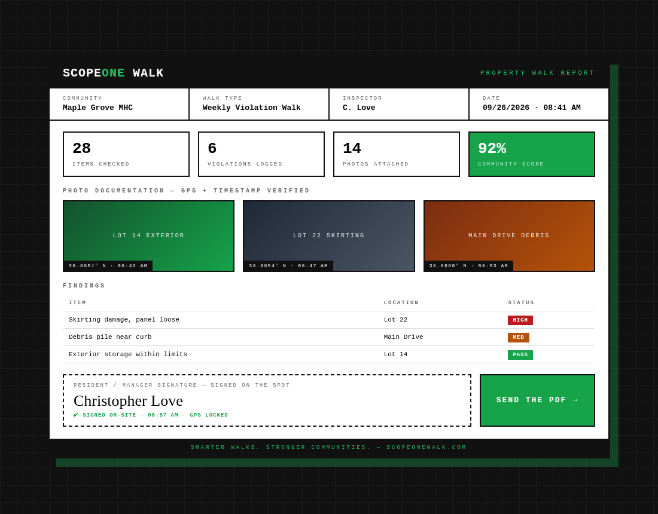Click the Property Walk Report header label
The height and width of the screenshot is (514, 658).
tap(538, 73)
